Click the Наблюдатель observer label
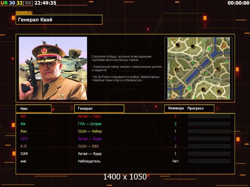 point(89,161)
